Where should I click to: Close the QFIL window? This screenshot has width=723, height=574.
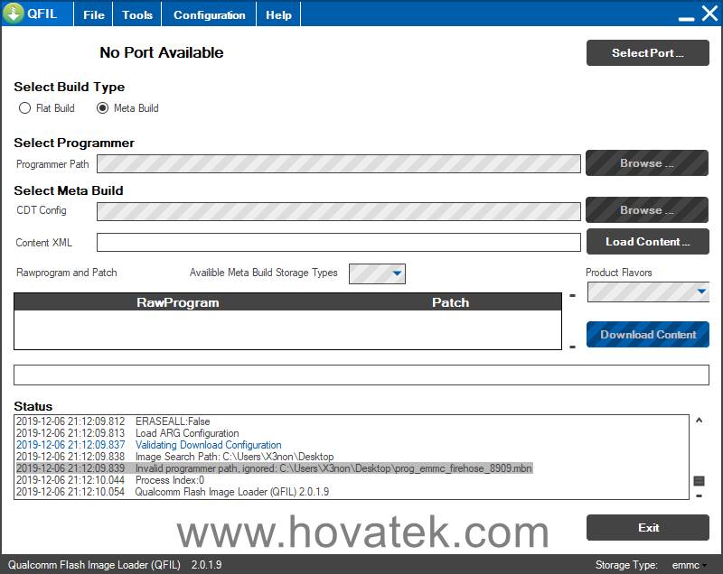(710, 14)
